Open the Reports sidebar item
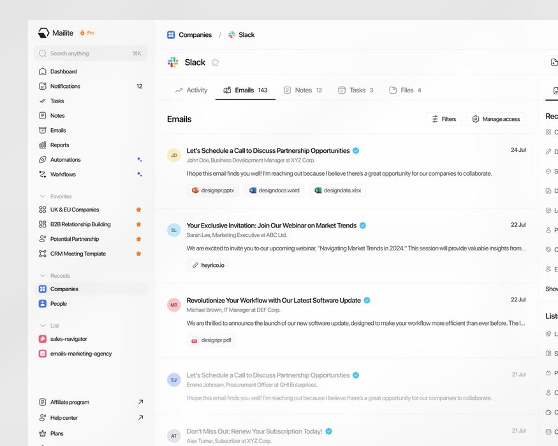This screenshot has width=558, height=446. point(59,145)
